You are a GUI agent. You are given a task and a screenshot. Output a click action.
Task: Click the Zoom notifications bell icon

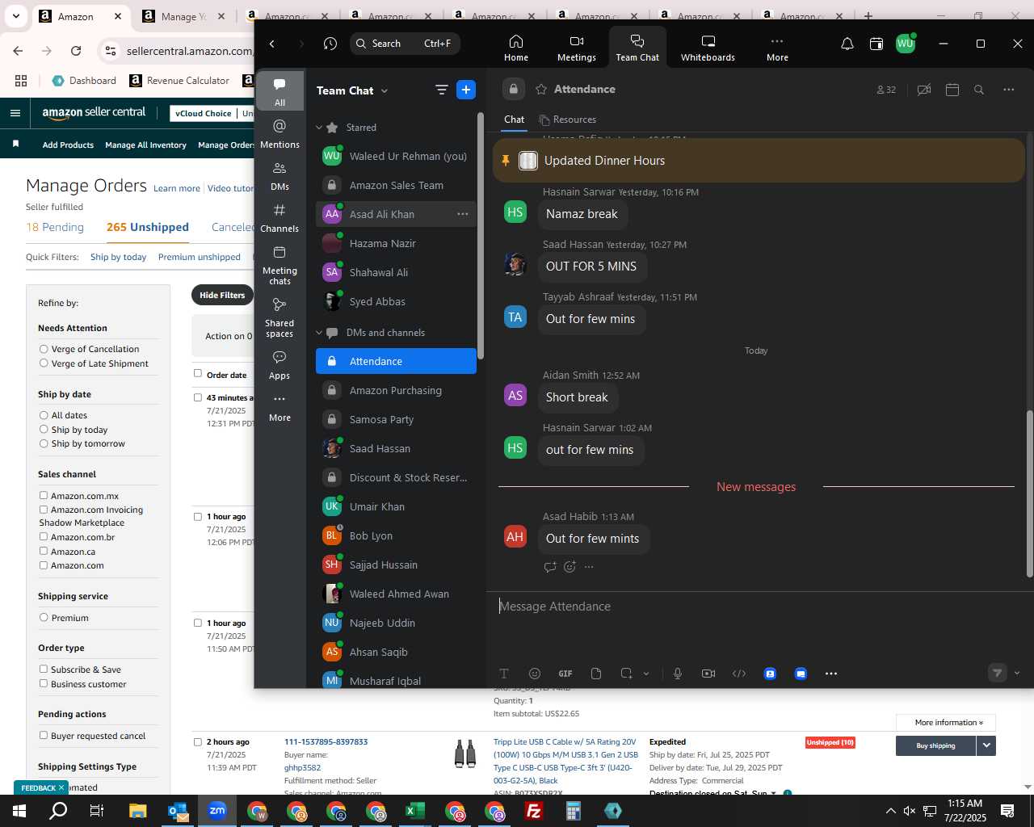point(847,44)
